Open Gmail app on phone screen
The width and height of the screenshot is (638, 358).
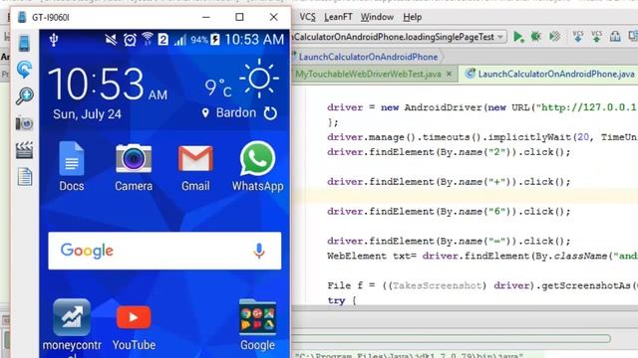(x=195, y=167)
